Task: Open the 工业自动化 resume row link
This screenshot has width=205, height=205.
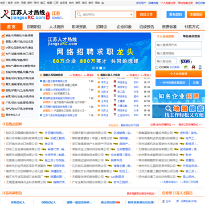Action: point(124,115)
